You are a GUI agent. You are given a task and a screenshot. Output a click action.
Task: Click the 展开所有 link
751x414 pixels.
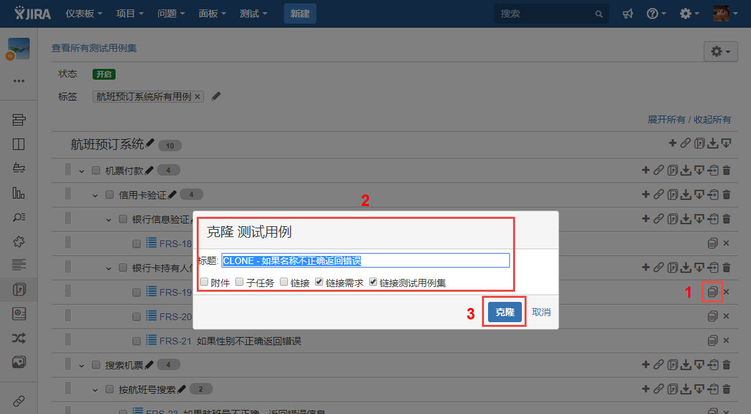tap(667, 119)
